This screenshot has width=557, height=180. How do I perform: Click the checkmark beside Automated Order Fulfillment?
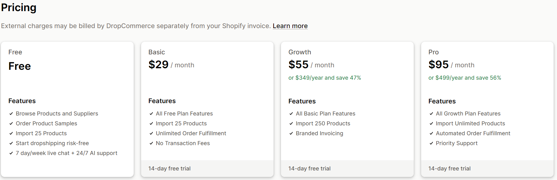[431, 133]
